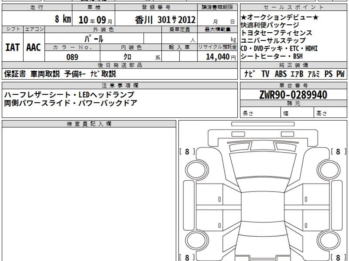Click the 予備キー entry
The width and height of the screenshot is (349, 261).
pos(75,74)
